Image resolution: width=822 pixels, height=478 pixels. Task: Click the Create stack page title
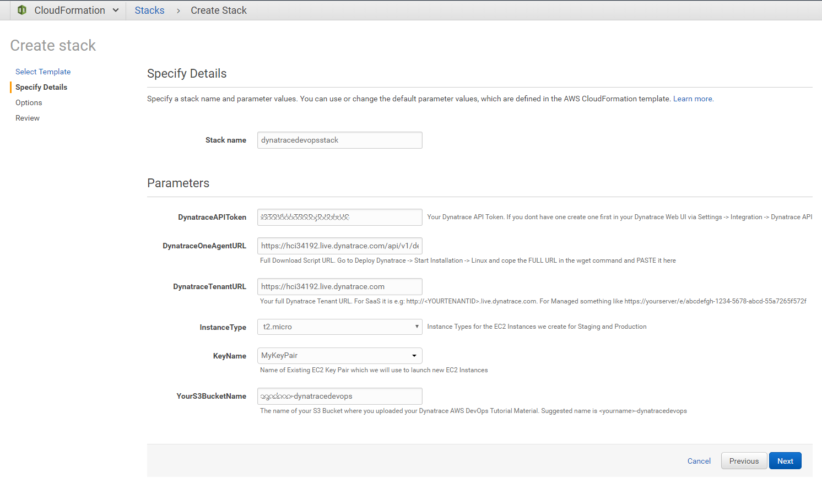pyautogui.click(x=53, y=45)
